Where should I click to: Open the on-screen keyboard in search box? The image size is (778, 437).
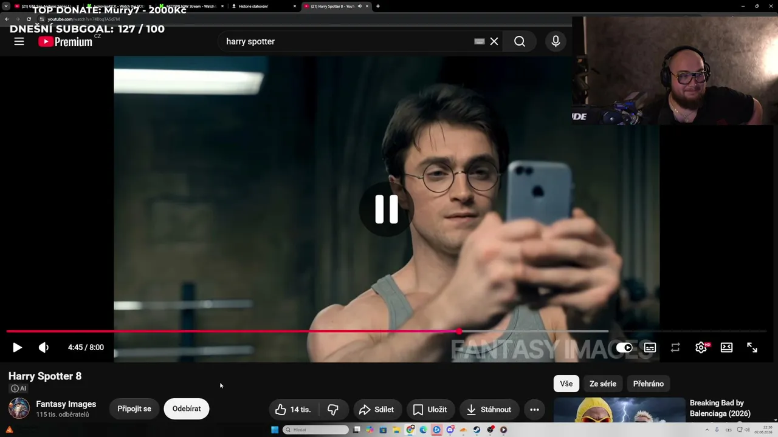(x=479, y=41)
